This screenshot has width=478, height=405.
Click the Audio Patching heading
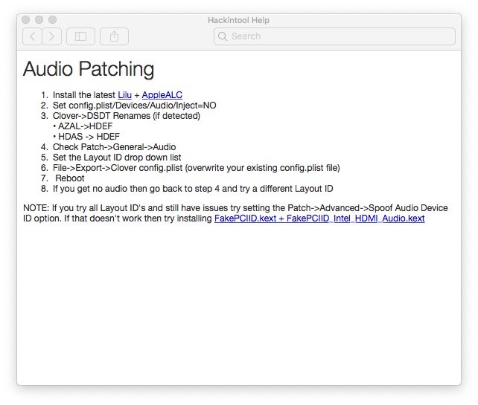pos(89,69)
